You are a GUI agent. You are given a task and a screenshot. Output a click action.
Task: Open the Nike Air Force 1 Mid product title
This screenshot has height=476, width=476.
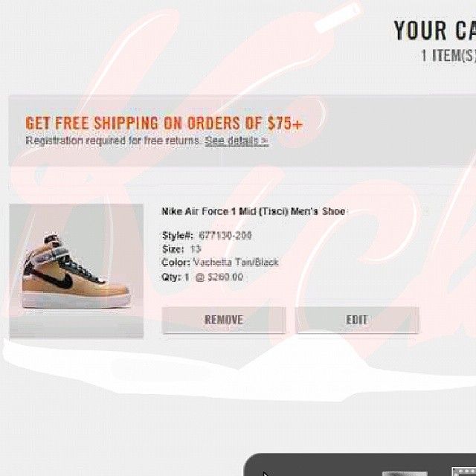(x=254, y=211)
